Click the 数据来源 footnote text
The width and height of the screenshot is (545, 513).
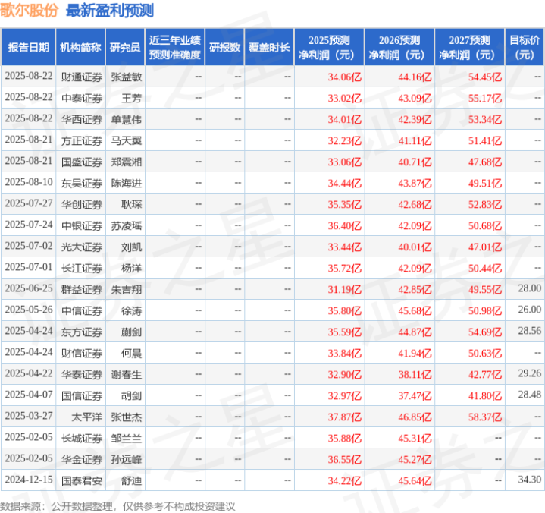[x=117, y=506]
